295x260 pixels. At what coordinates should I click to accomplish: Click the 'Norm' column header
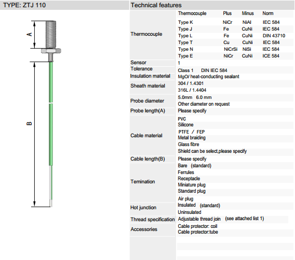point(268,13)
